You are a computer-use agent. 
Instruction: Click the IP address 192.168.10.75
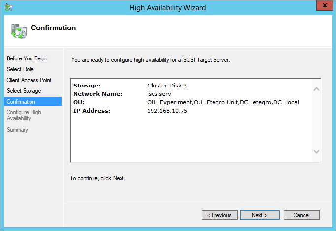pos(167,111)
